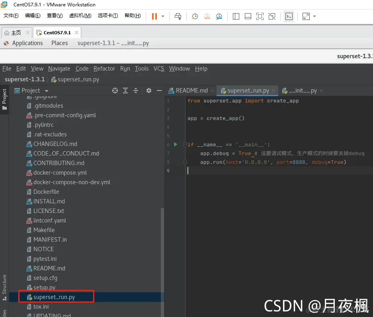
Task: Open the stretch display dropdown arrow
Action: (x=314, y=16)
